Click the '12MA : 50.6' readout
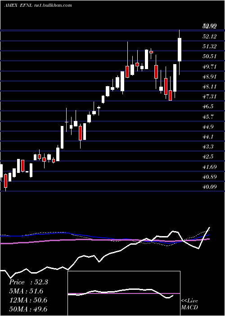 (28, 300)
